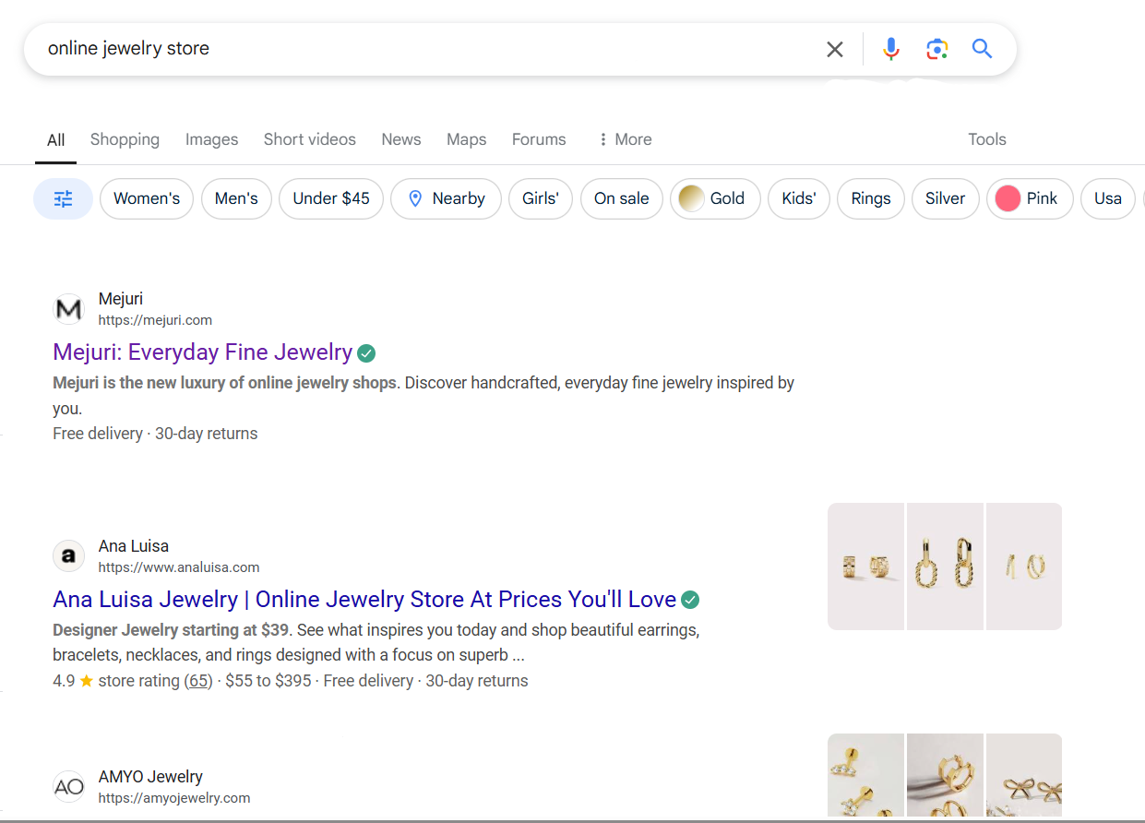Select the Women's filter chip
Viewport: 1145px width, 823px height.
point(147,198)
